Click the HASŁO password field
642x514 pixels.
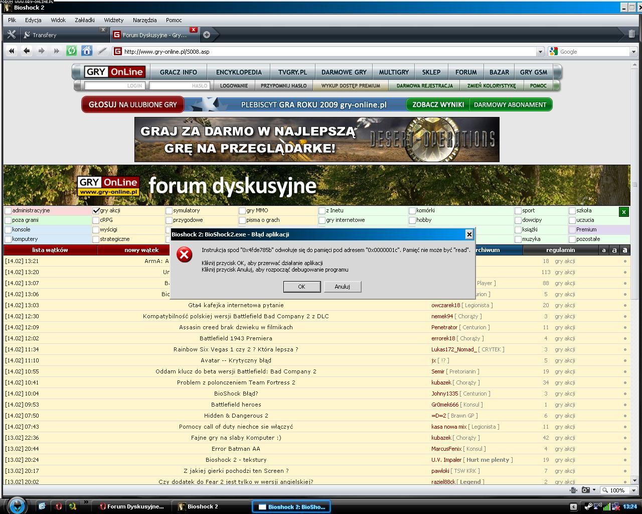(179, 86)
